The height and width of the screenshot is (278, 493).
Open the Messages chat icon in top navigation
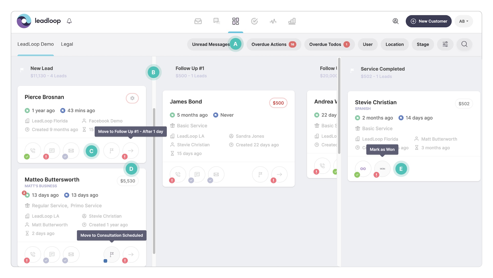click(x=216, y=21)
